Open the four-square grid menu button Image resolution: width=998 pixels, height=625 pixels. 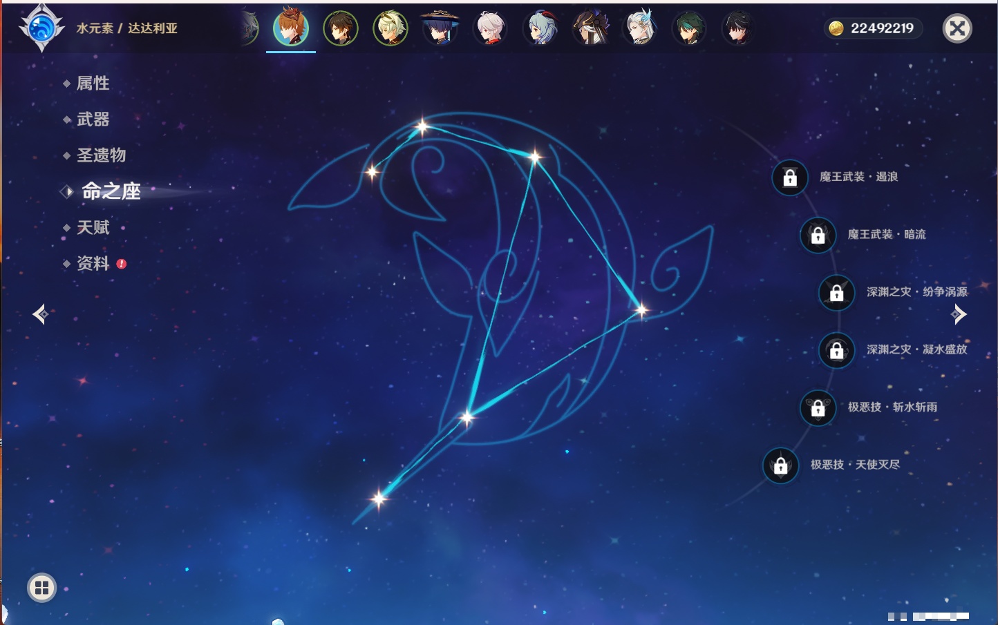[41, 588]
